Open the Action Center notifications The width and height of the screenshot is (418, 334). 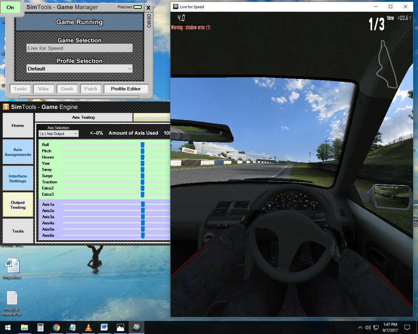407,327
